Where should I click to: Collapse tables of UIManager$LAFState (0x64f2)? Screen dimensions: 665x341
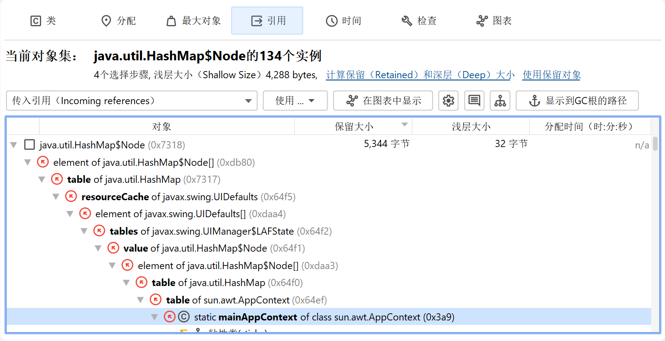click(x=84, y=231)
